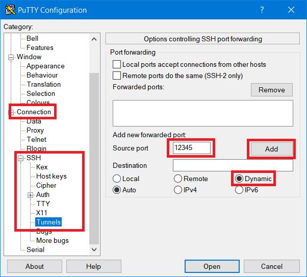
Task: Click the category list scroll up arrow
Action: (94, 39)
